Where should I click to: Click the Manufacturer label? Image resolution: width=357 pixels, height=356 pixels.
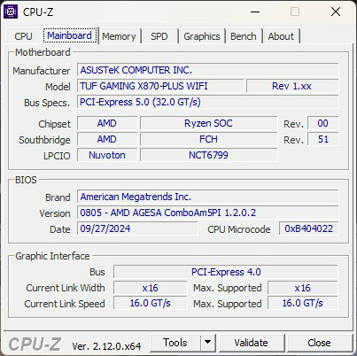(42, 71)
